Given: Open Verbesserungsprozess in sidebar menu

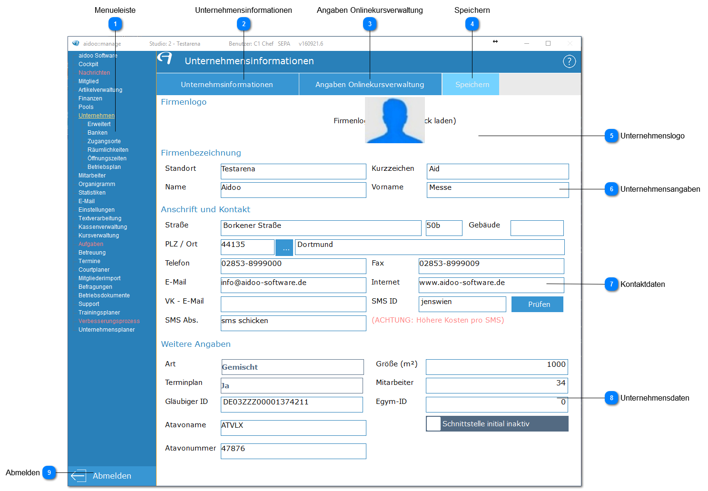Looking at the screenshot, I should click(x=109, y=321).
